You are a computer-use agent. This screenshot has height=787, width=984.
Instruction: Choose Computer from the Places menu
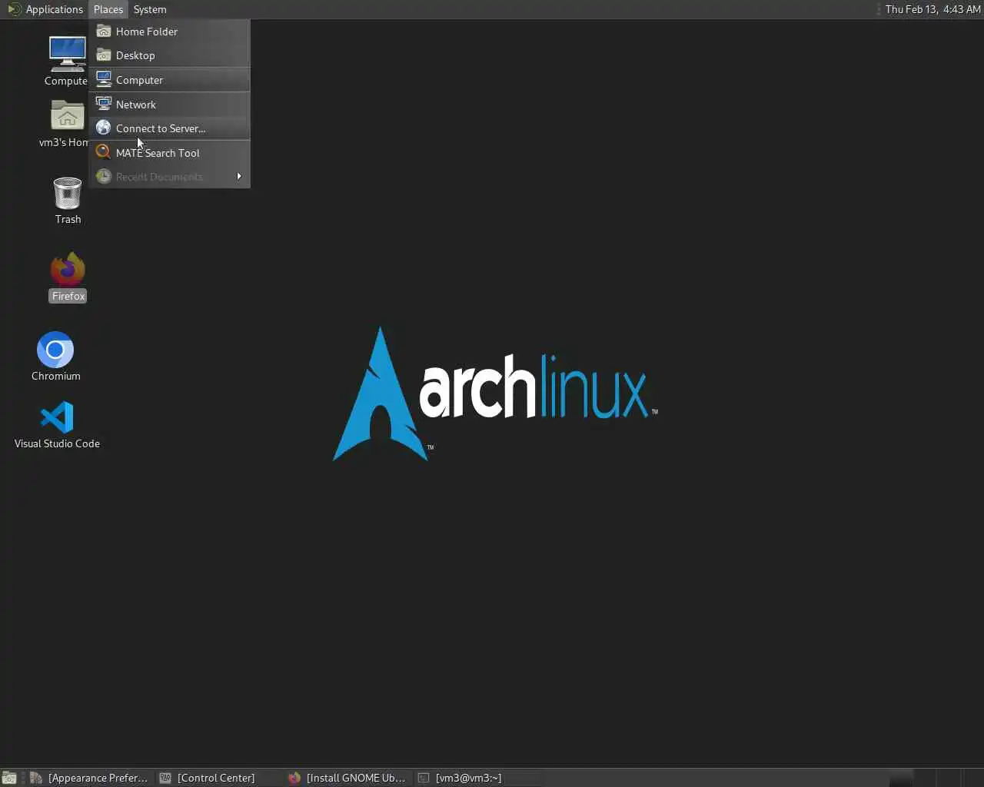[170, 80]
